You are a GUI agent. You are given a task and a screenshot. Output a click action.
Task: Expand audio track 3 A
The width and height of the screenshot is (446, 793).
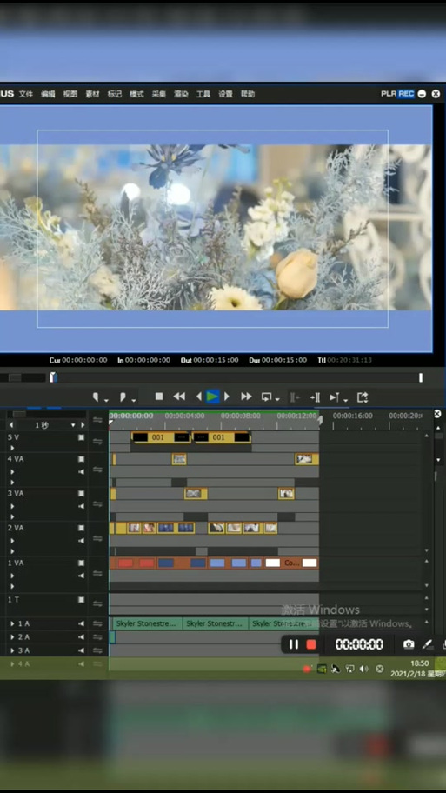(12, 650)
